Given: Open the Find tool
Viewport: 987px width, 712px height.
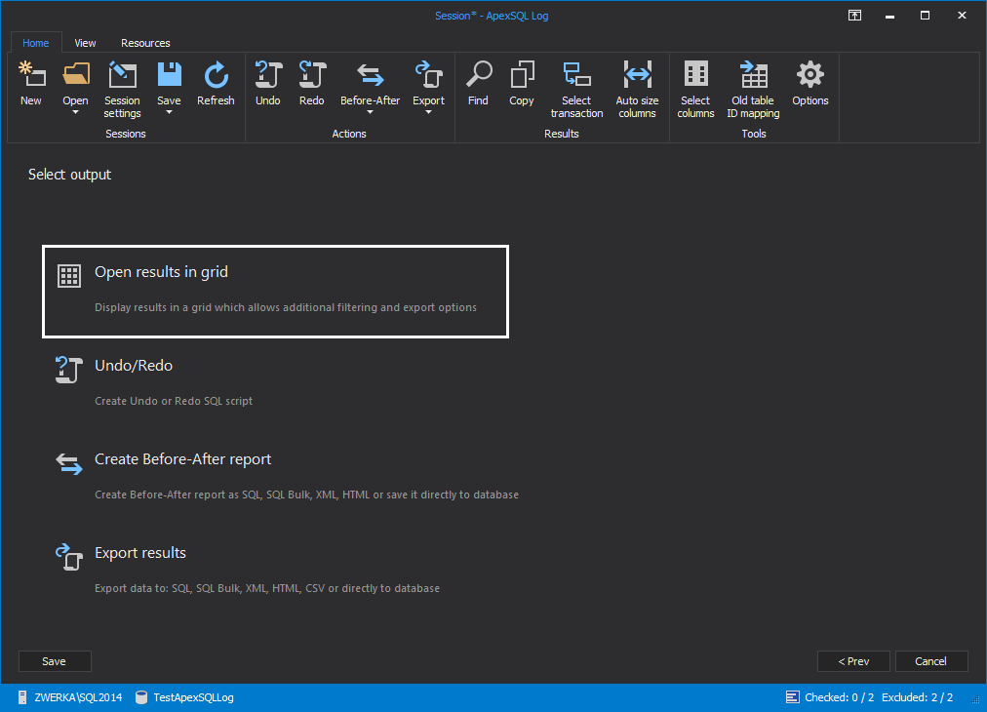Looking at the screenshot, I should pyautogui.click(x=478, y=76).
